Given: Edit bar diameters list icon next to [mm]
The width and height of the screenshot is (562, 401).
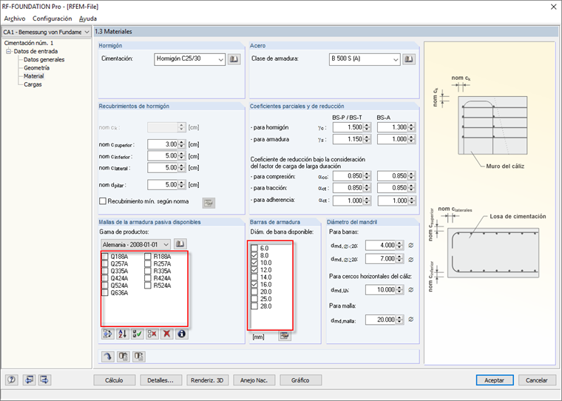Looking at the screenshot, I should (285, 336).
